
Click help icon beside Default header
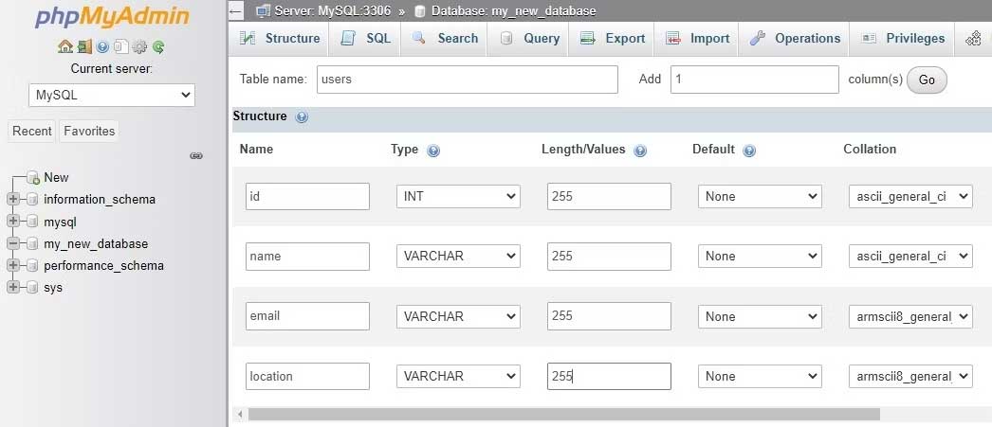(x=749, y=150)
